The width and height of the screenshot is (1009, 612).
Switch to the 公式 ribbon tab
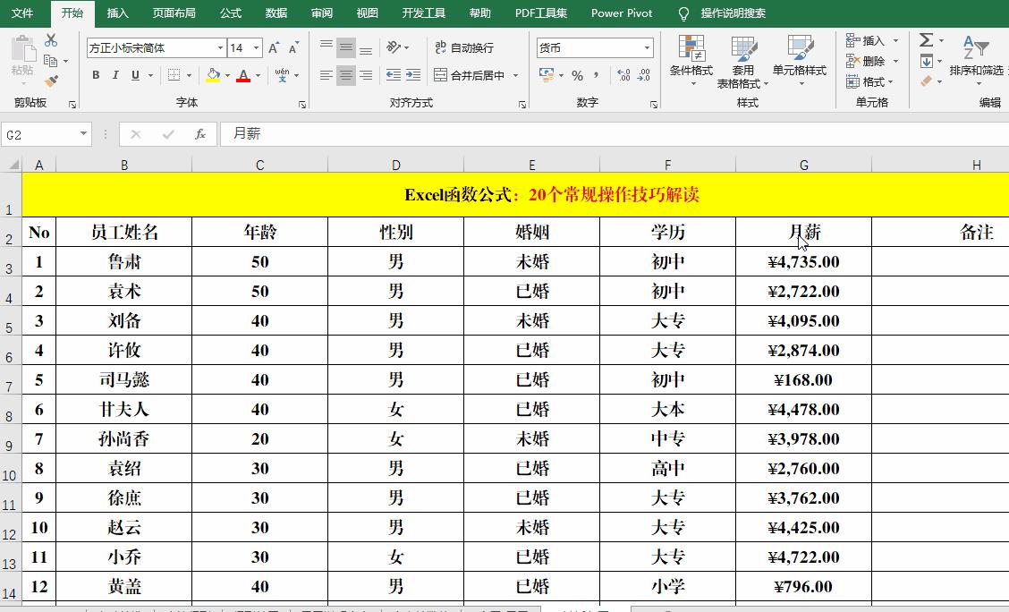[231, 13]
